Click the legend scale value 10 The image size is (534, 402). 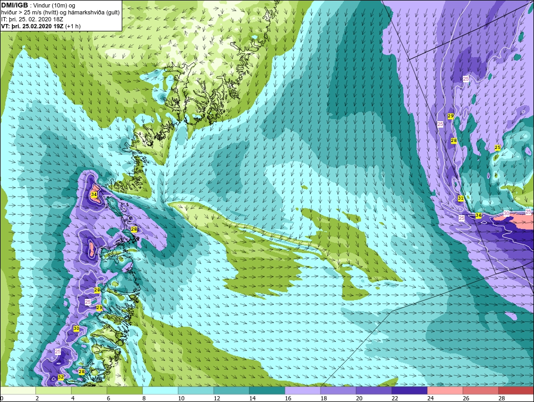(x=181, y=398)
